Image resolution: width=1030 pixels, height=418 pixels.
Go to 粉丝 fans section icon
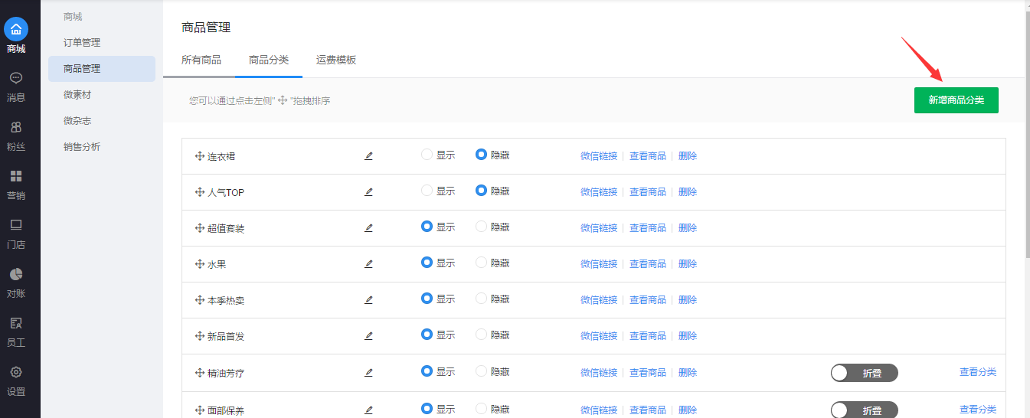click(16, 127)
